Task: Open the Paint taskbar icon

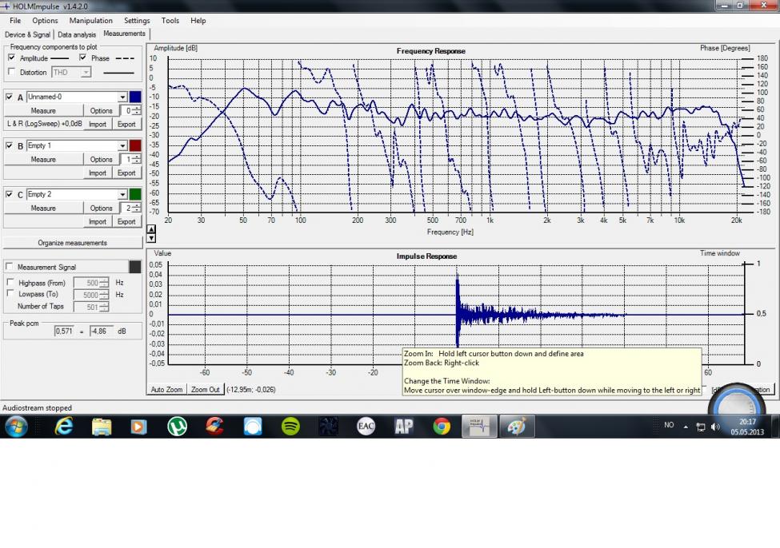Action: pyautogui.click(x=517, y=427)
